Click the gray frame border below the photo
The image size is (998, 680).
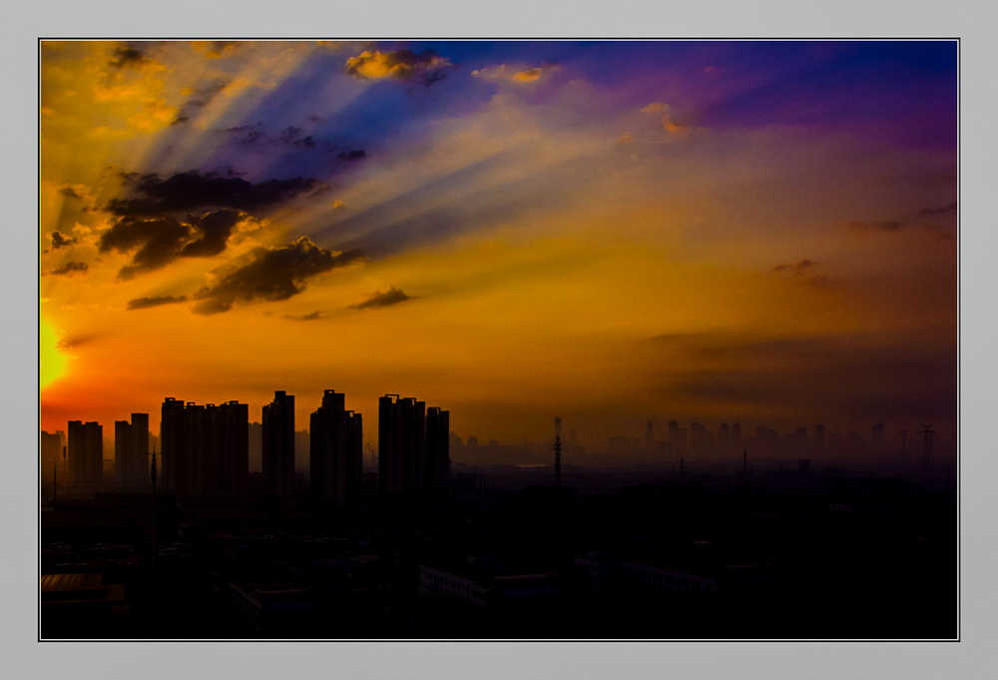coord(499,660)
